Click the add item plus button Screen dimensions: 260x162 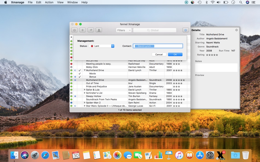pos(83,30)
